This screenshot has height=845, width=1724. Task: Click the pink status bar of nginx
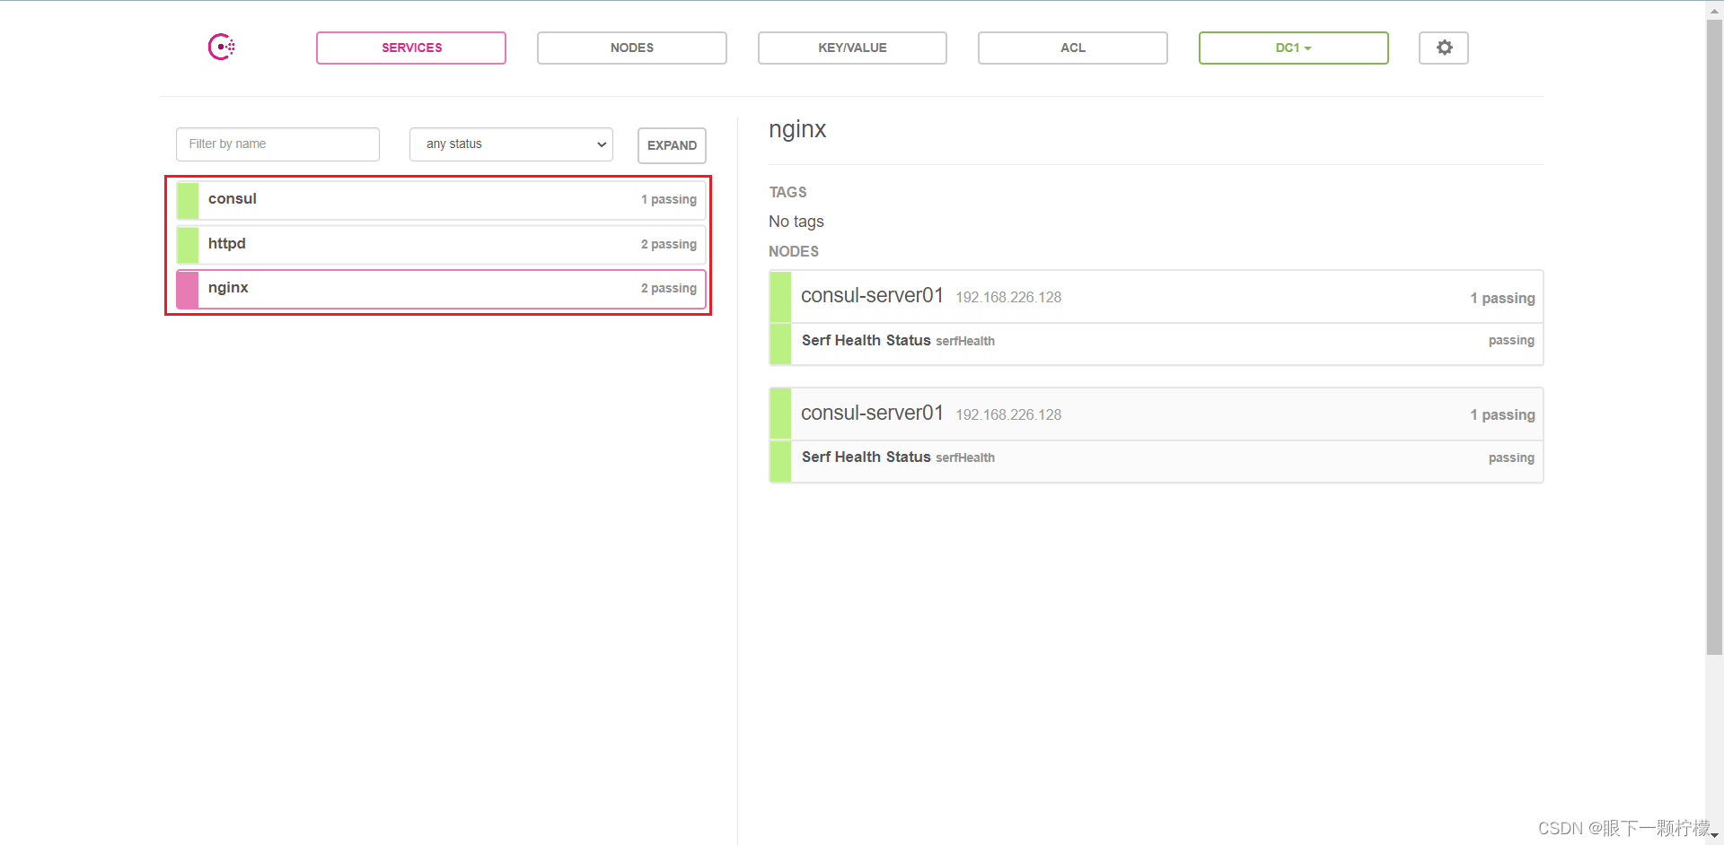click(188, 289)
